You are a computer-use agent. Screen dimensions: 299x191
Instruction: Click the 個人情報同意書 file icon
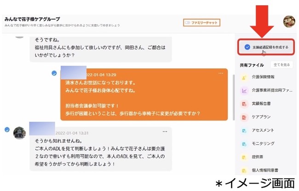pyautogui.click(x=244, y=170)
